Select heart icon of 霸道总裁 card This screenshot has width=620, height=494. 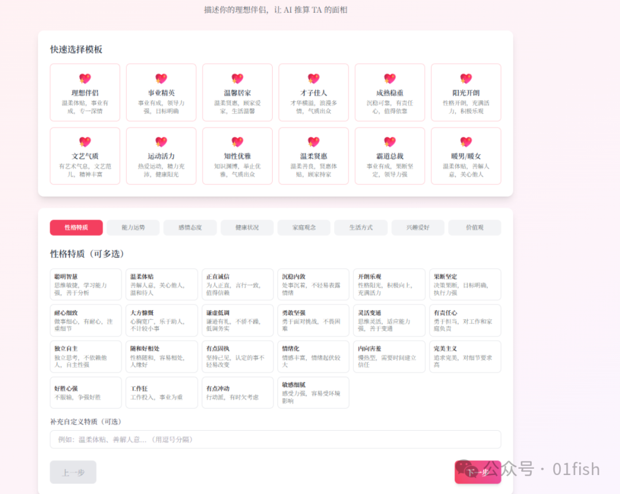click(x=390, y=142)
